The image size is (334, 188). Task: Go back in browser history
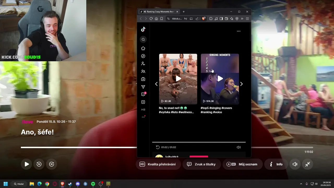[141, 19]
